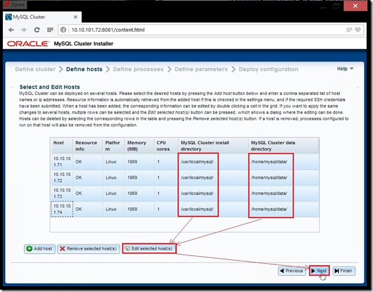Click the Finish button
The image size is (373, 292).
tap(343, 271)
